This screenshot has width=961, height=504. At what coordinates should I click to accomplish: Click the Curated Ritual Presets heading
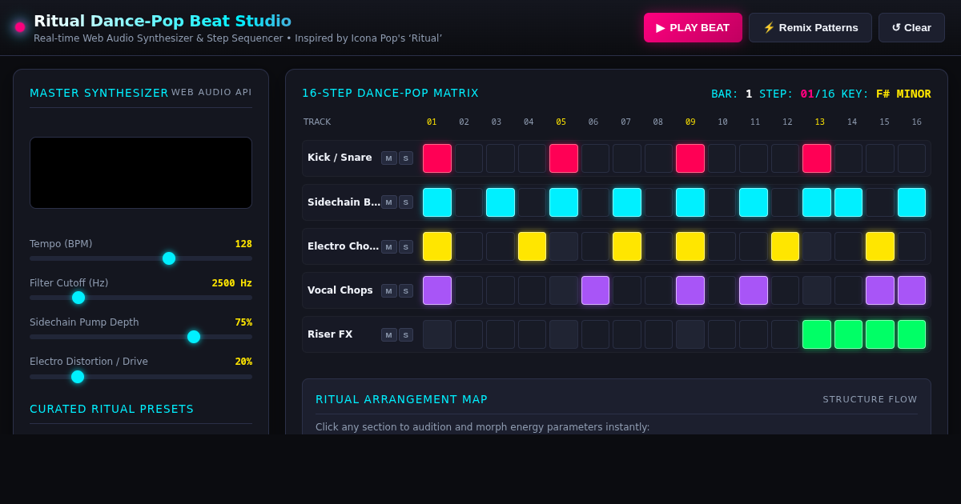click(111, 409)
